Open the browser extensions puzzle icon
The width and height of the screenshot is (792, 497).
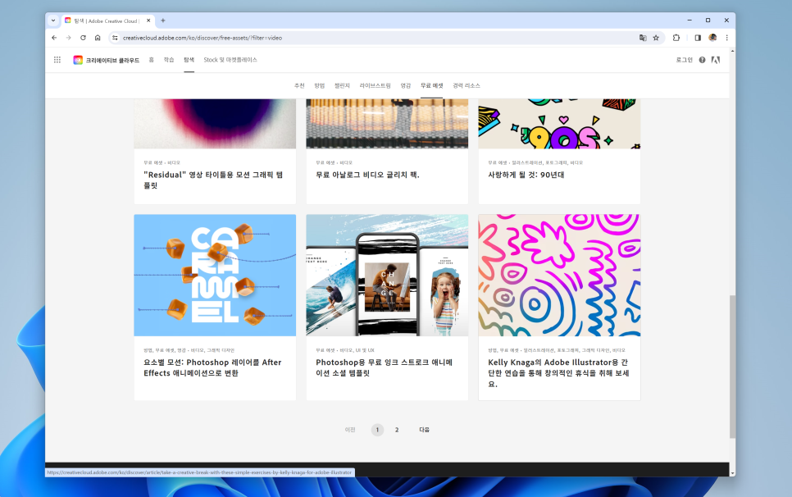coord(676,38)
